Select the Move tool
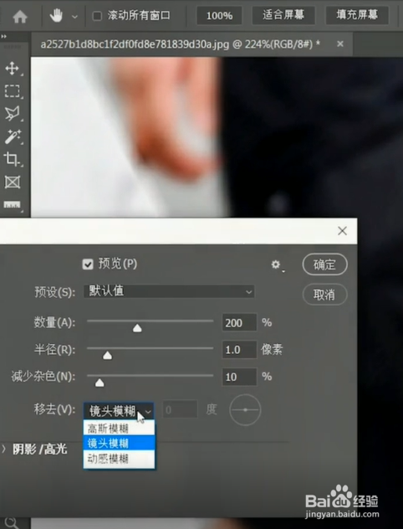403x529 pixels. 13,69
